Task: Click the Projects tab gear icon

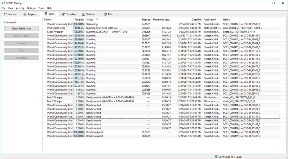Action: [25, 14]
